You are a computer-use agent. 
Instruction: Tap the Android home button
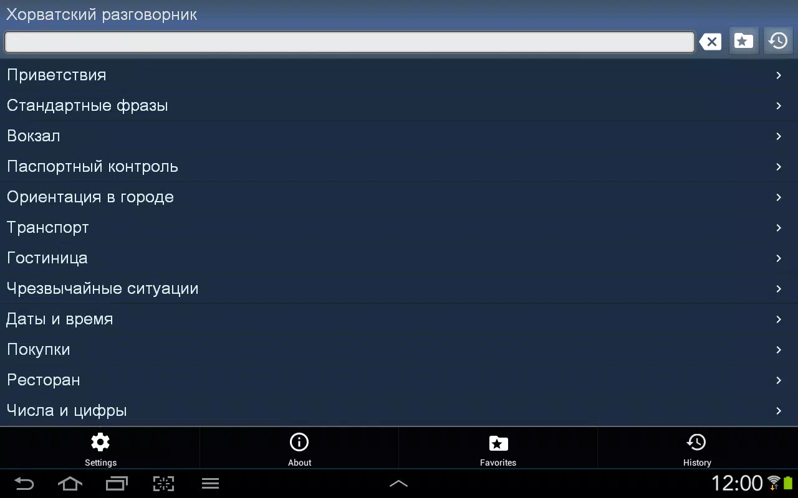click(x=70, y=483)
